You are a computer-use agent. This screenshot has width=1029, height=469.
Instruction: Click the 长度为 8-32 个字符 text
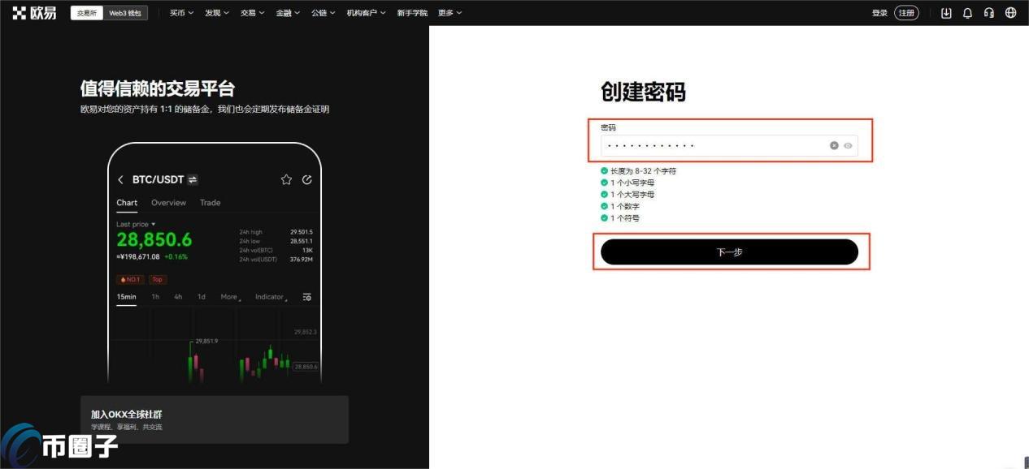(644, 171)
